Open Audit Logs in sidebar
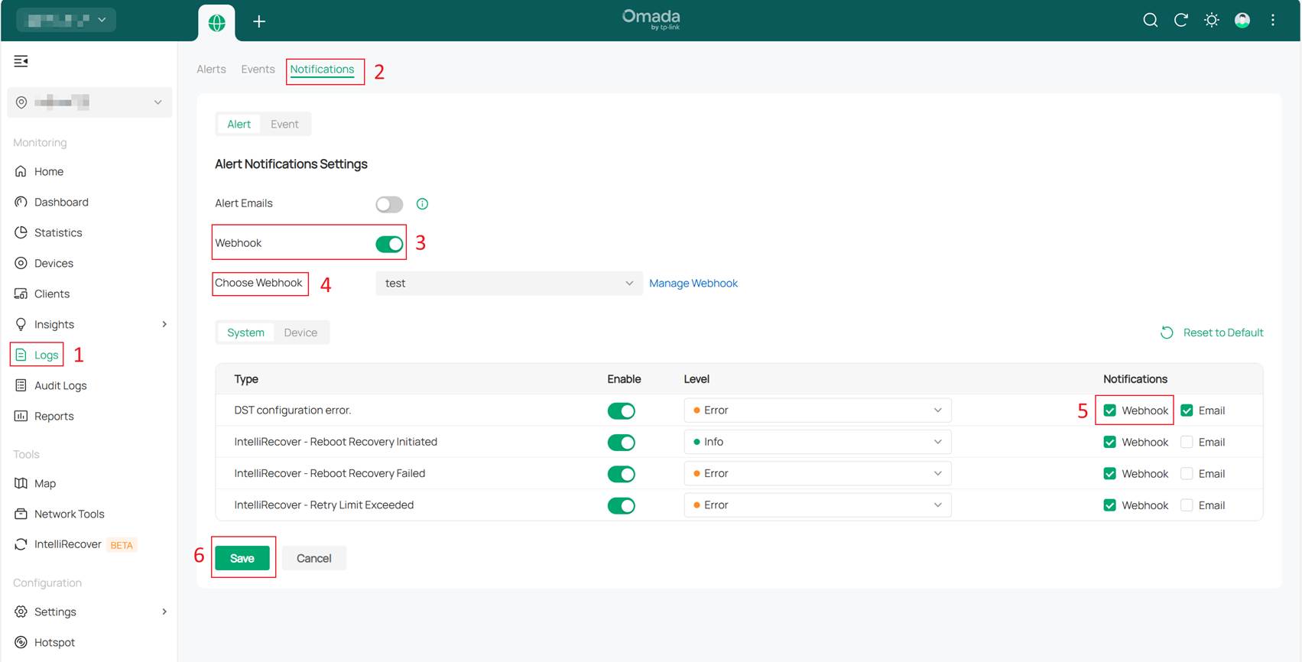Screen dimensions: 1302x662 [x=60, y=385]
